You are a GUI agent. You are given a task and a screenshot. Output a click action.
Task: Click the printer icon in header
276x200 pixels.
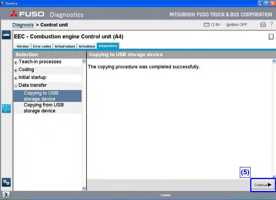[263, 24]
